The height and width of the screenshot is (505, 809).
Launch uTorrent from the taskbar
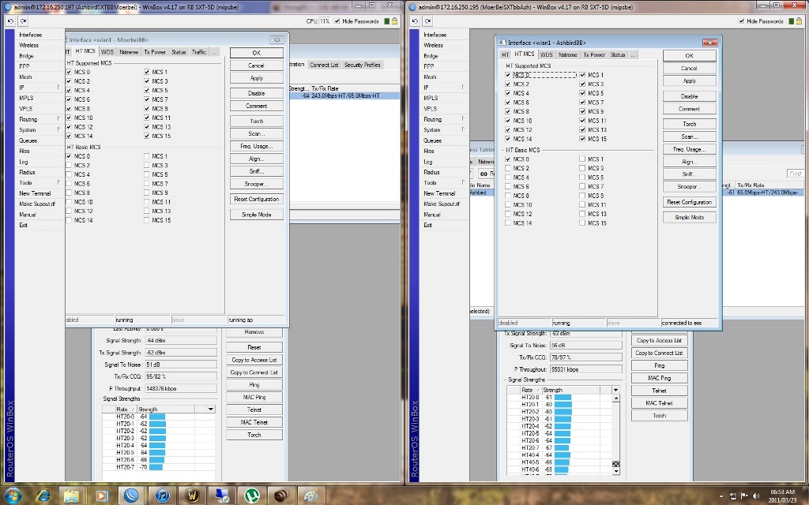point(250,495)
